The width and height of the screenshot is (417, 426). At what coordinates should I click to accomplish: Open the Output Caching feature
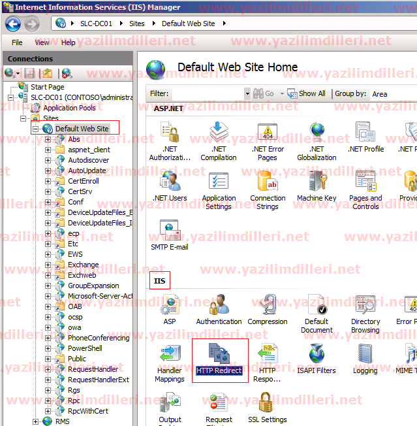170,408
